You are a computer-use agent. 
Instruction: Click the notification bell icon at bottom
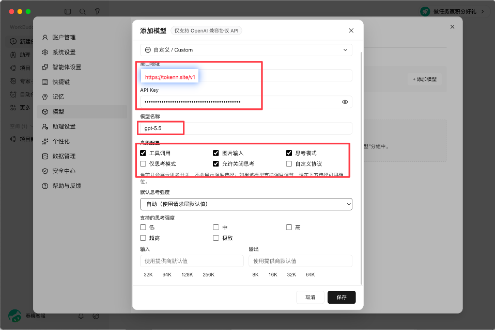(81, 316)
